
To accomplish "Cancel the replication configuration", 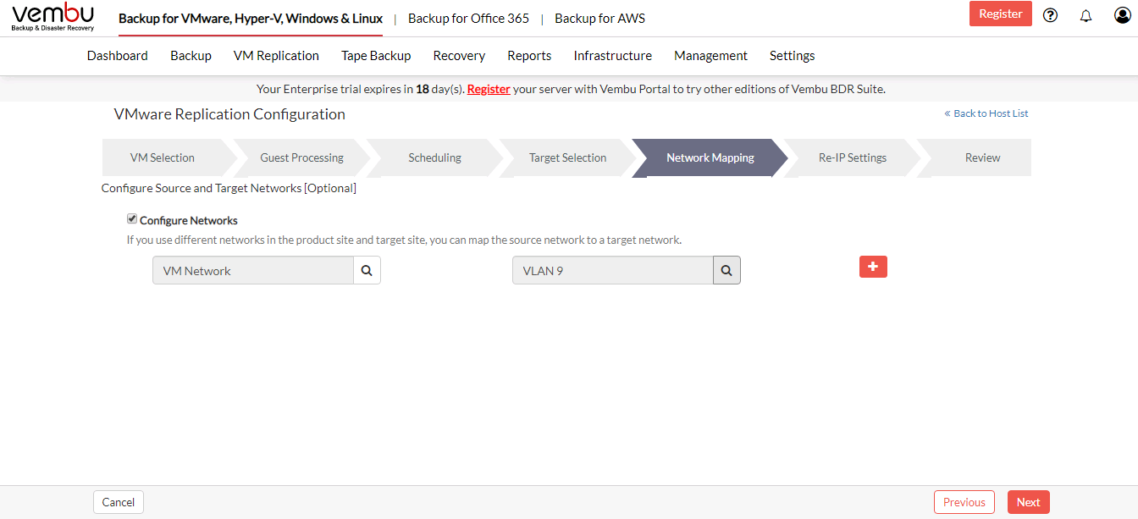I will (x=119, y=502).
